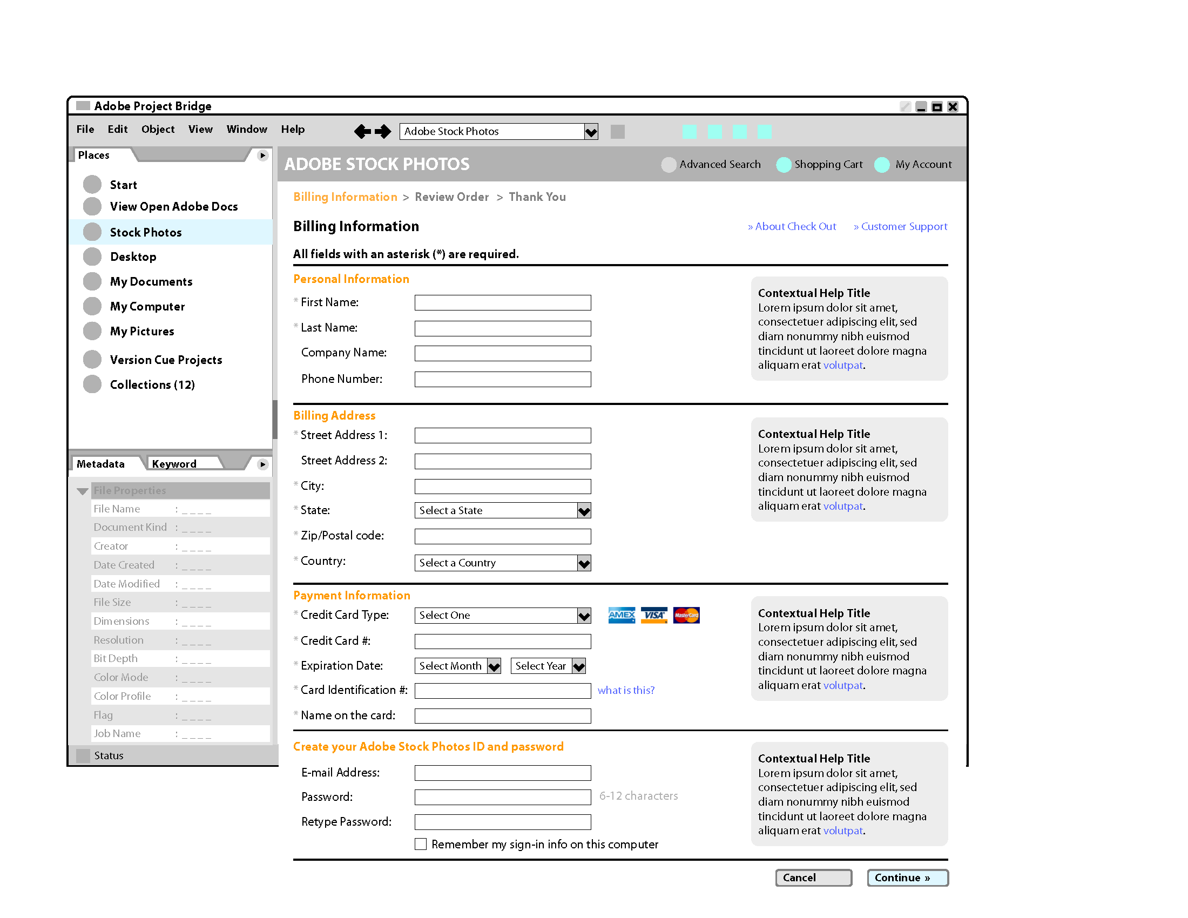The width and height of the screenshot is (1188, 918).
Task: Click the back arrow navigation icon
Action: coord(362,131)
